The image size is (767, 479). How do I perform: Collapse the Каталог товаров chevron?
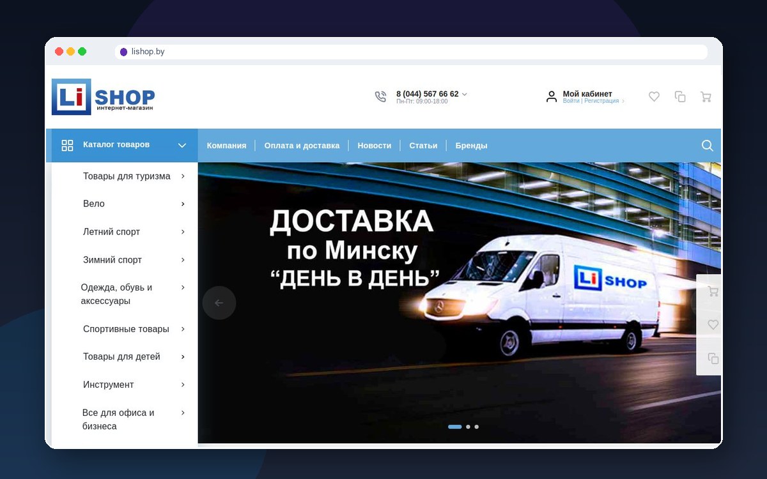coord(182,145)
